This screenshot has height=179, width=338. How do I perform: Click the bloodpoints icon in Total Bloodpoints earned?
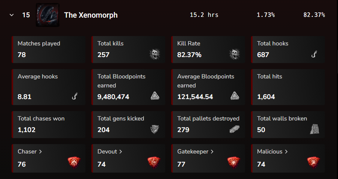point(155,96)
